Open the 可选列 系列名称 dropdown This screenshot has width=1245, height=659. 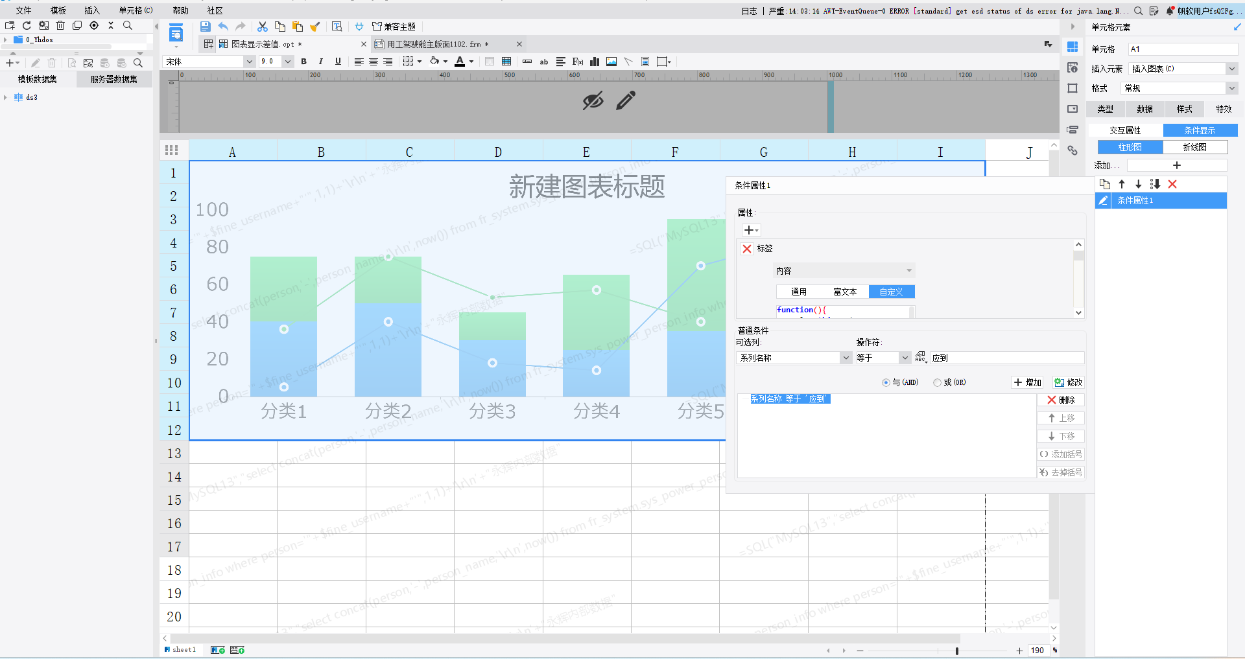click(846, 358)
